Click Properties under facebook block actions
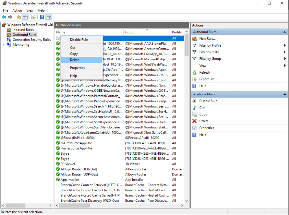 [x=207, y=128]
